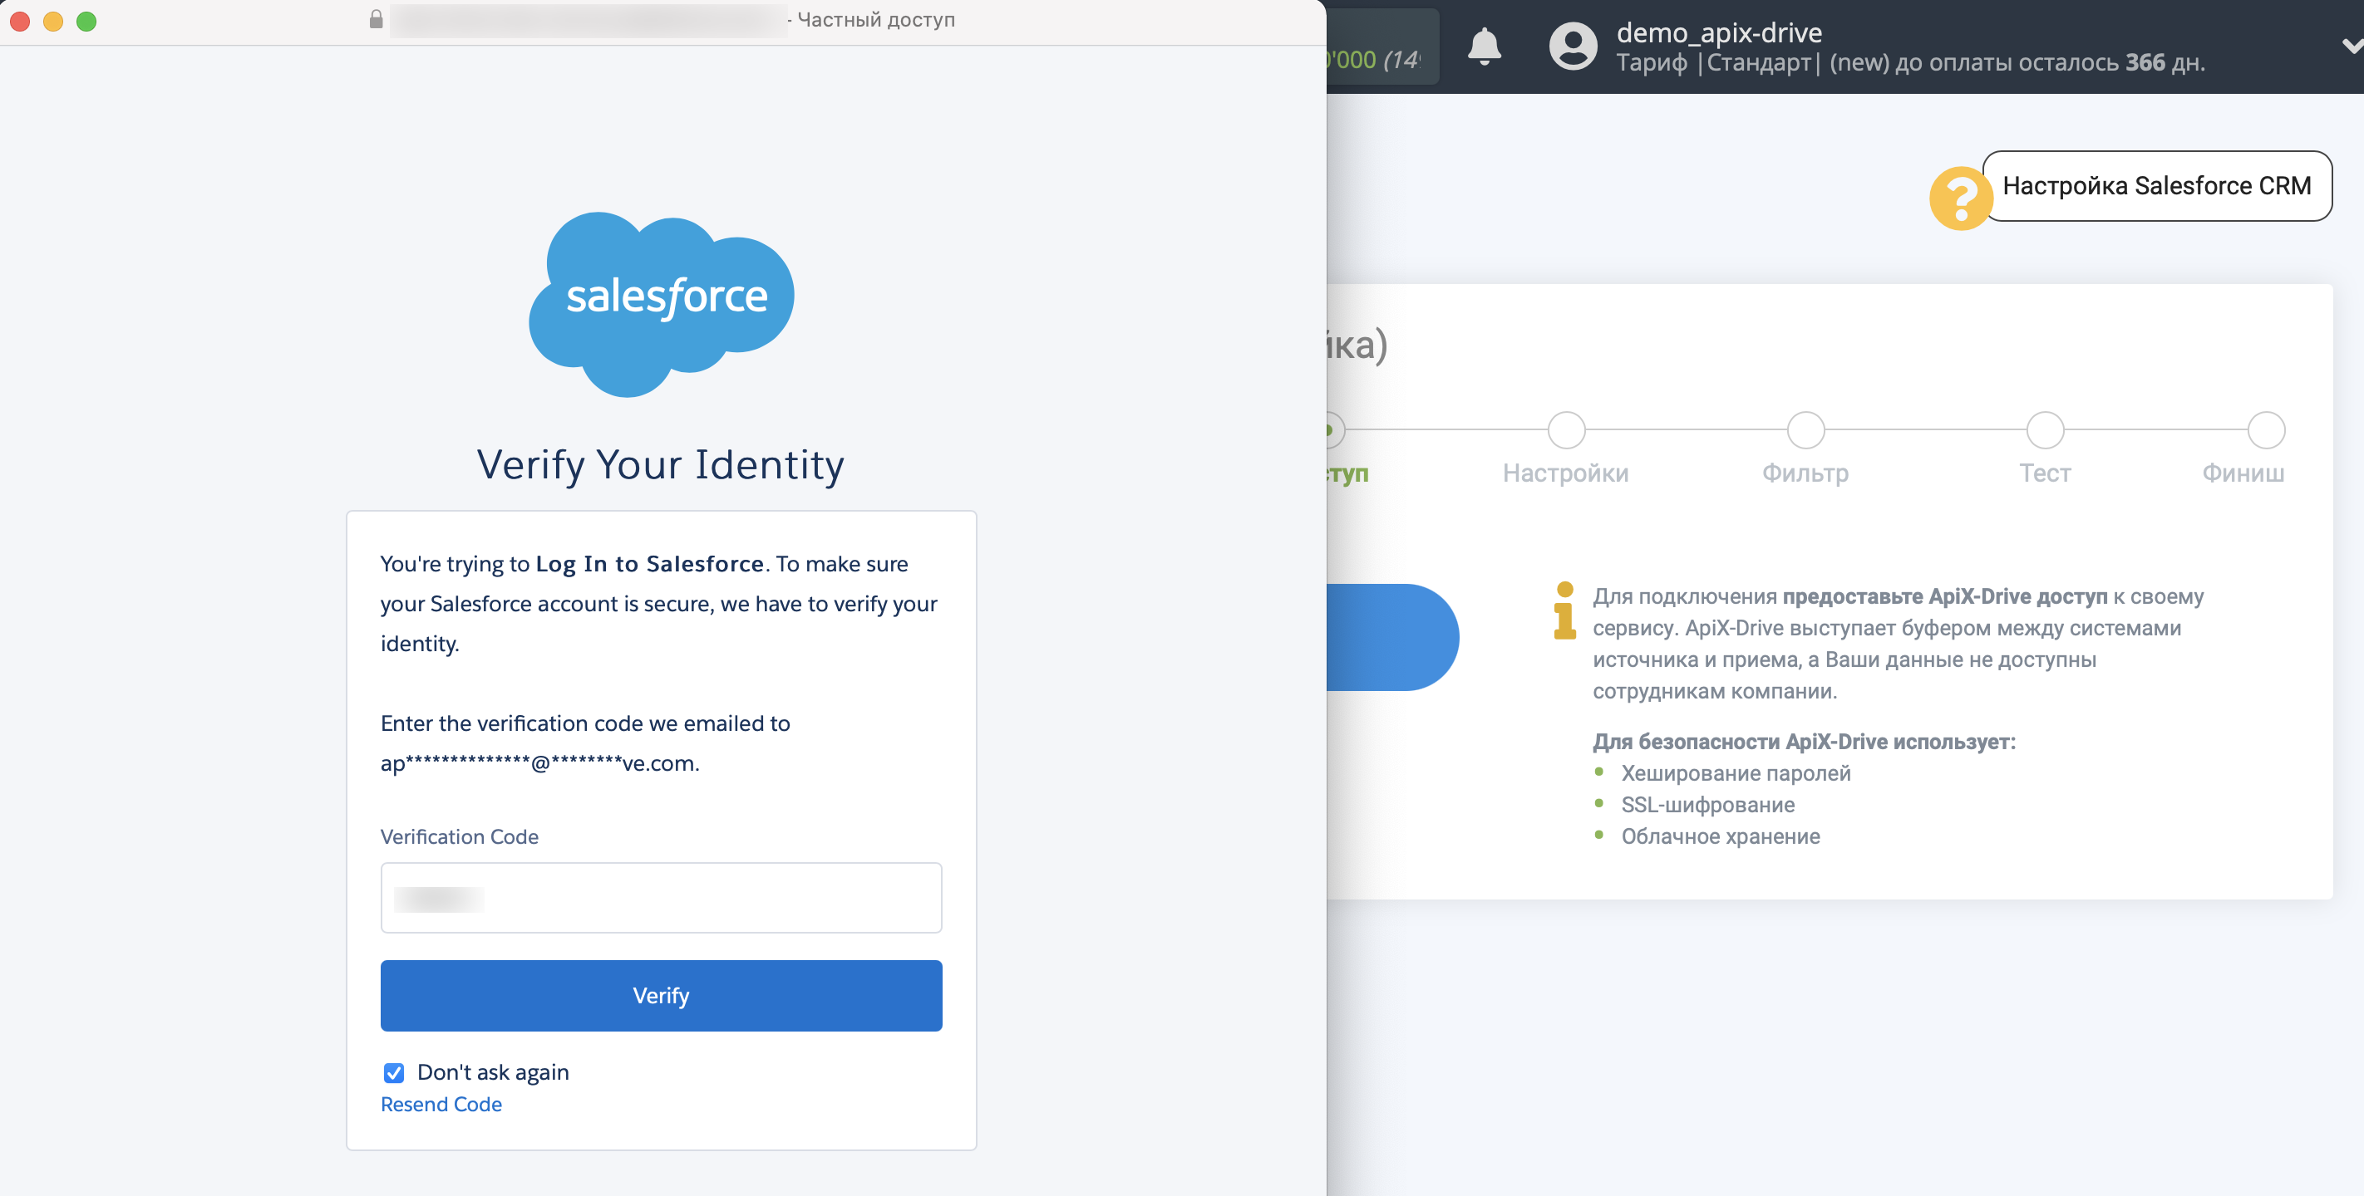Open Настройка Salesforce CRM help button
This screenshot has width=2364, height=1196.
tap(2156, 186)
